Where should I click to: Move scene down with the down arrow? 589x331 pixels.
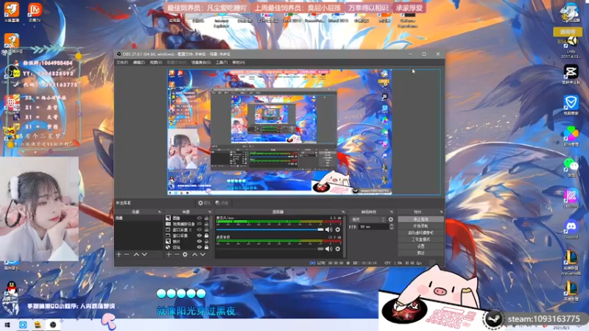[144, 255]
